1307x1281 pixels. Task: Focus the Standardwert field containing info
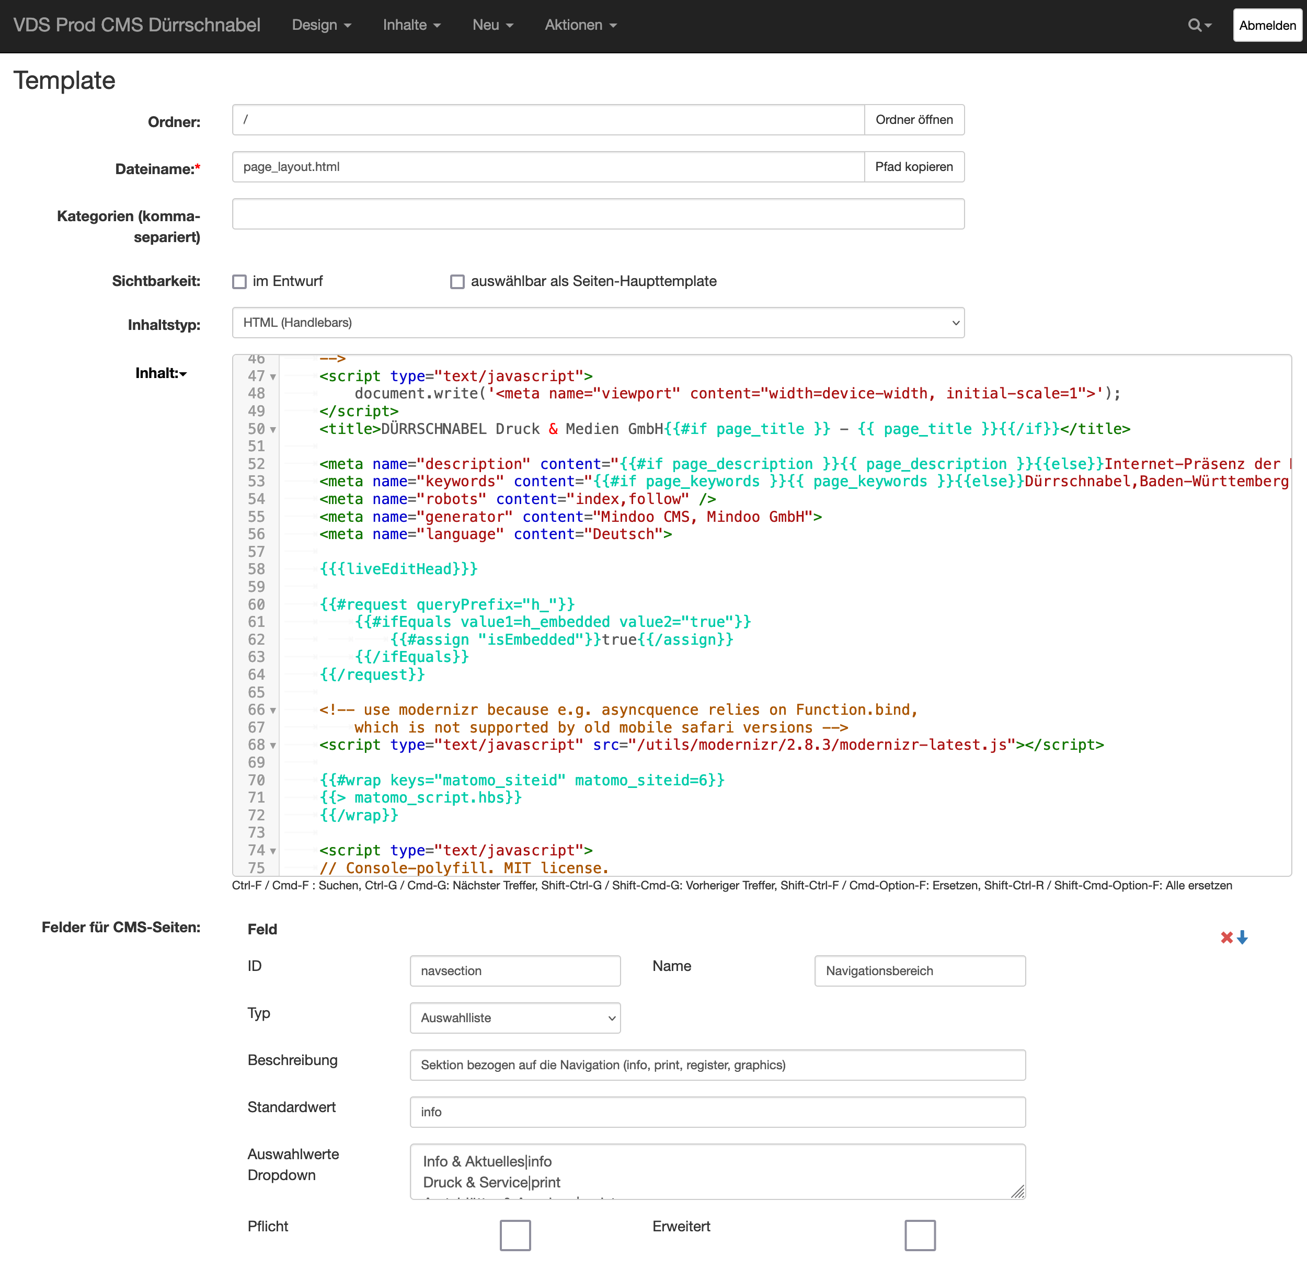[718, 1112]
